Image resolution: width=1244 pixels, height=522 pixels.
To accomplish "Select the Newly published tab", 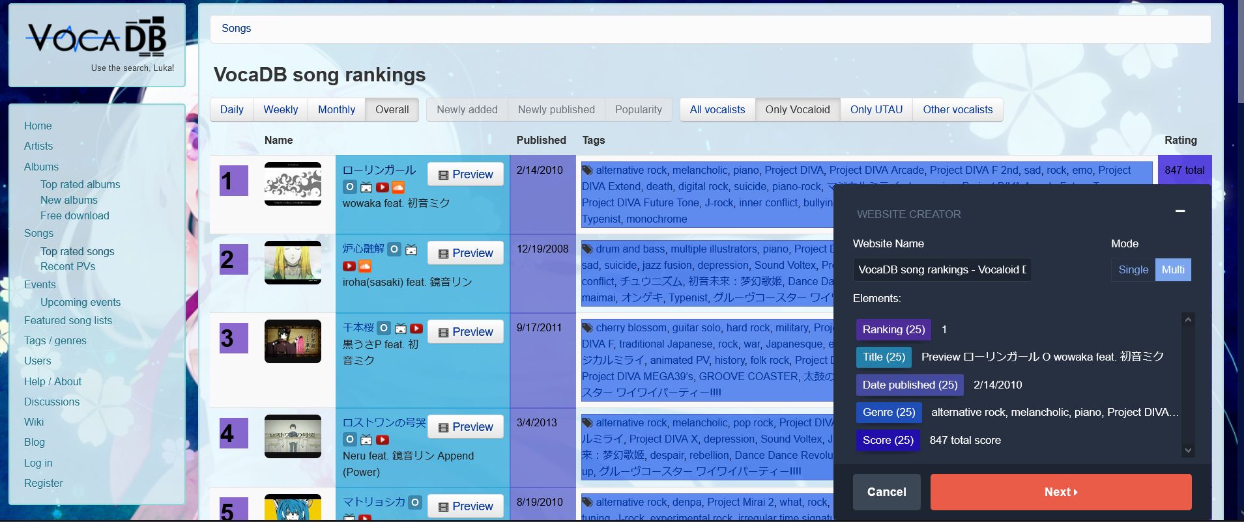I will 556,109.
